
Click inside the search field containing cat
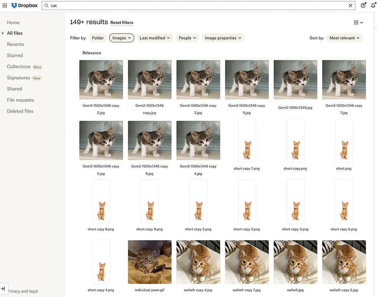tap(199, 5)
